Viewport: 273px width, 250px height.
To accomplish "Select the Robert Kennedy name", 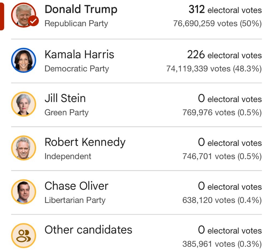I will [x=85, y=142].
